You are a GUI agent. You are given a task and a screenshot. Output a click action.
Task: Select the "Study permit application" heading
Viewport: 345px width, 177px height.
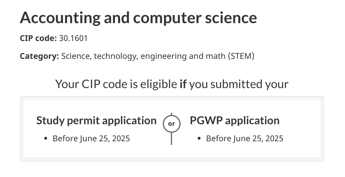tap(96, 121)
